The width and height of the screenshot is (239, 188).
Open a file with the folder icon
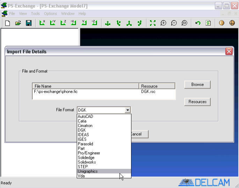pos(18,23)
